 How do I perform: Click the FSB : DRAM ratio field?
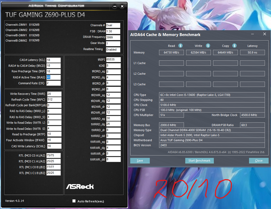point(113,32)
